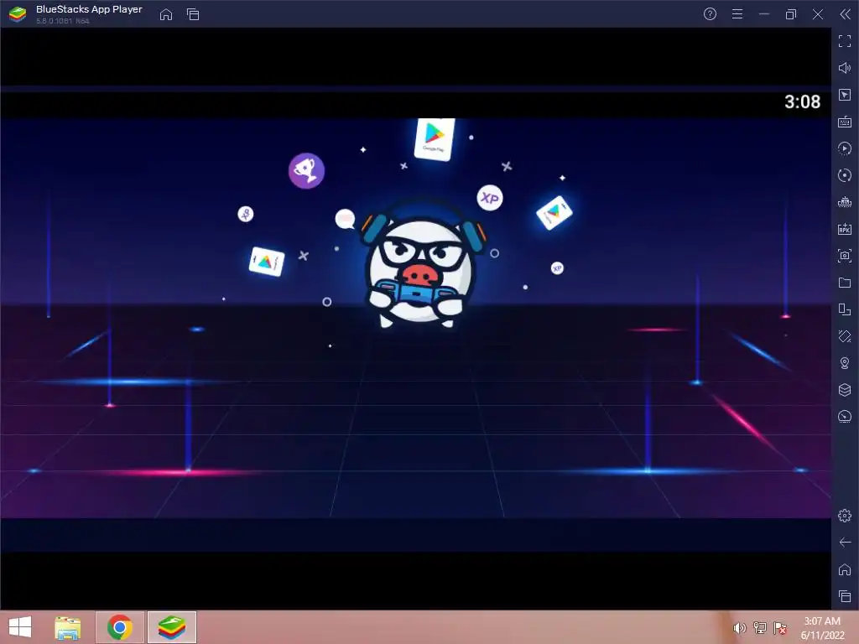This screenshot has height=644, width=859.
Task: Open Action Center flag icon
Action: click(780, 628)
